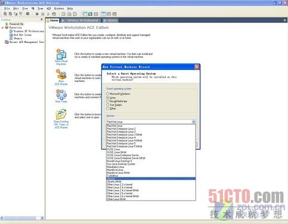The width and height of the screenshot is (288, 224).
Task: Click the toolbar power-off stop button
Action: pos(37,14)
